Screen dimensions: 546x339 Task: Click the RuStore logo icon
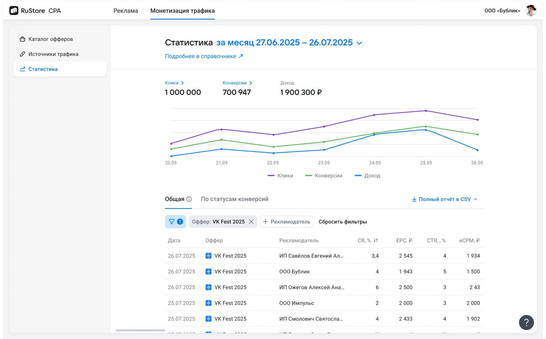14,11
